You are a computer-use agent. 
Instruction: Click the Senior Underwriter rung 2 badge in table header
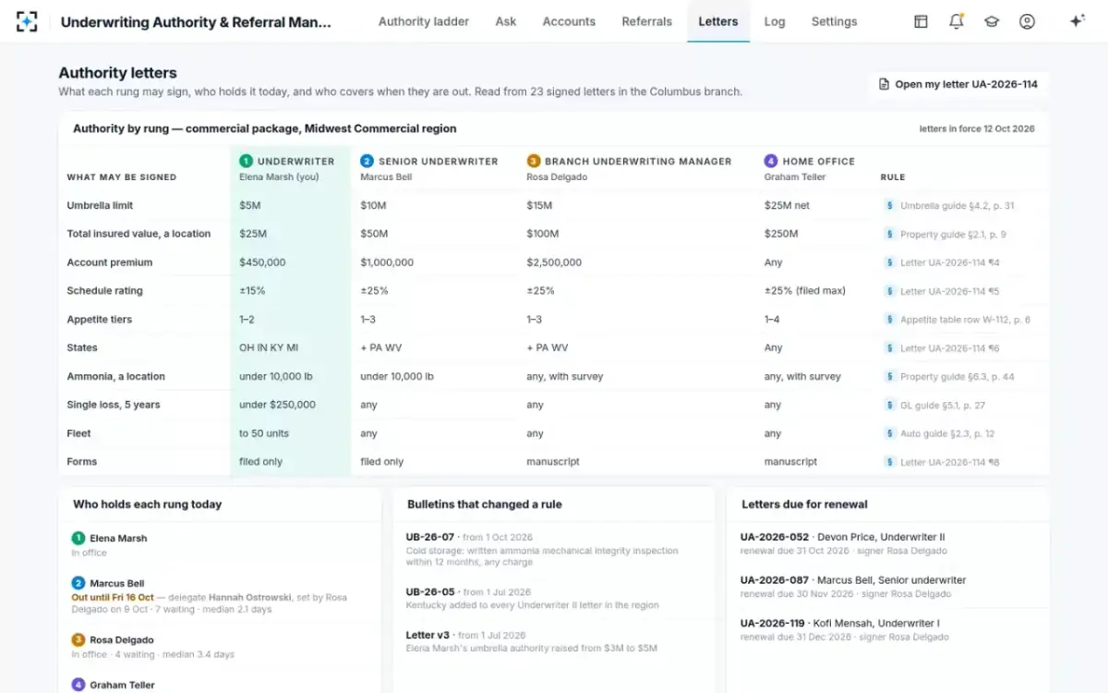point(367,161)
